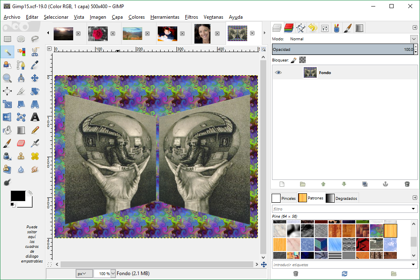Select the Eraser tool

(x=21, y=144)
